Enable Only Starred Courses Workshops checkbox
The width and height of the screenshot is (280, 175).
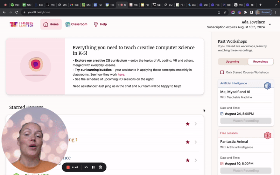(222, 72)
